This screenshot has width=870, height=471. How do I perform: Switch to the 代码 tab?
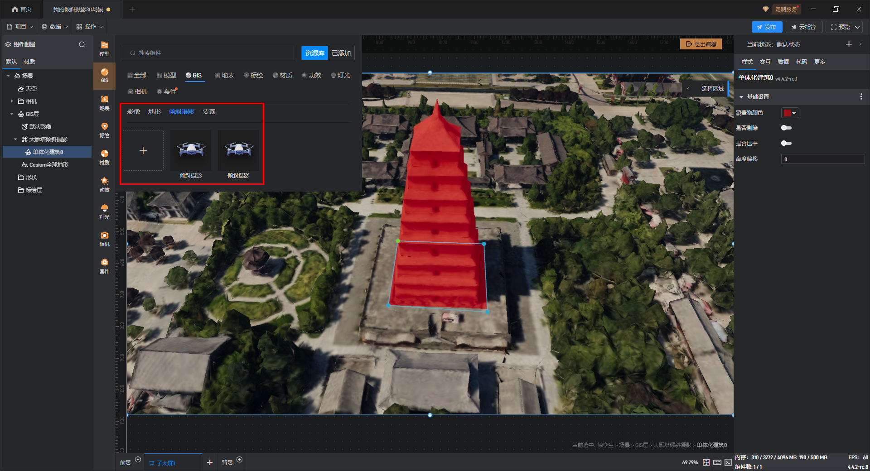click(801, 62)
